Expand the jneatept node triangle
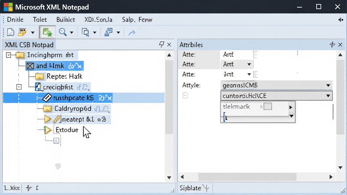Screen dimensions: 347x195 click(47, 120)
